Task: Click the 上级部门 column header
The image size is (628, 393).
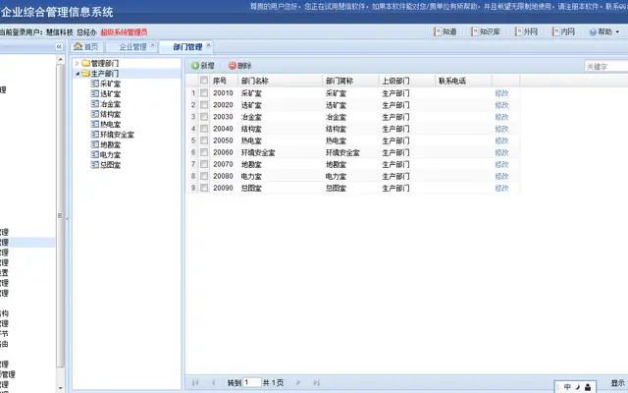Action: (406, 81)
